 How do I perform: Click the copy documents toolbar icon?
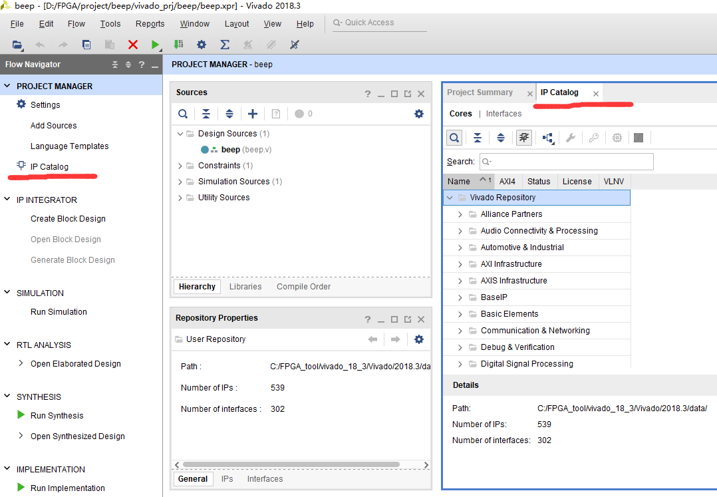click(86, 45)
